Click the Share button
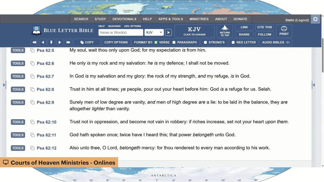 pos(244,34)
